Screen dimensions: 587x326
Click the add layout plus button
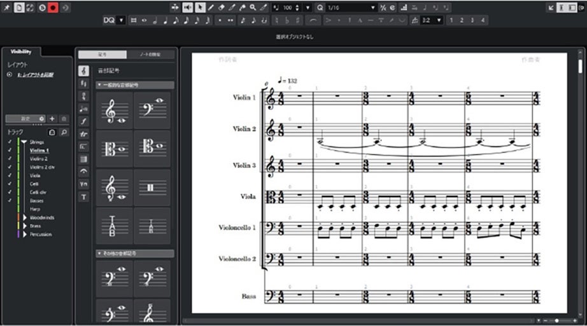(x=52, y=119)
